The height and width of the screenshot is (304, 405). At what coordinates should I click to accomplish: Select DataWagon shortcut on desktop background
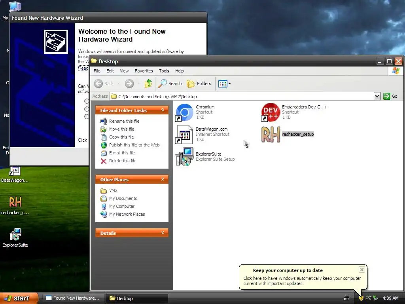click(x=15, y=175)
